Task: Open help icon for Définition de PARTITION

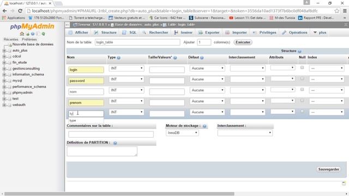Action: 115,143
